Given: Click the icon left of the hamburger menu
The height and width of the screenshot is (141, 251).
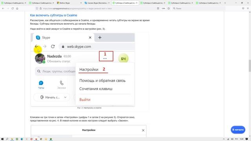Looking at the screenshot, I should [243, 8].
